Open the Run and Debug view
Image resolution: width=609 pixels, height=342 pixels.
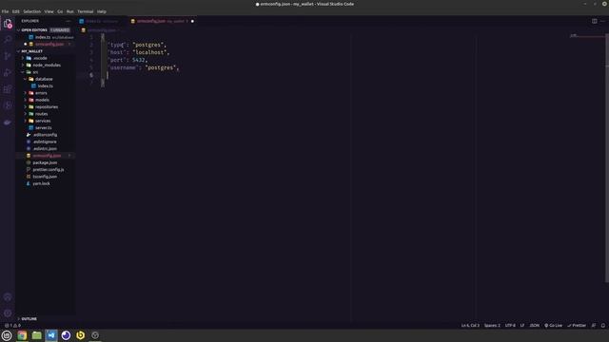(8, 72)
